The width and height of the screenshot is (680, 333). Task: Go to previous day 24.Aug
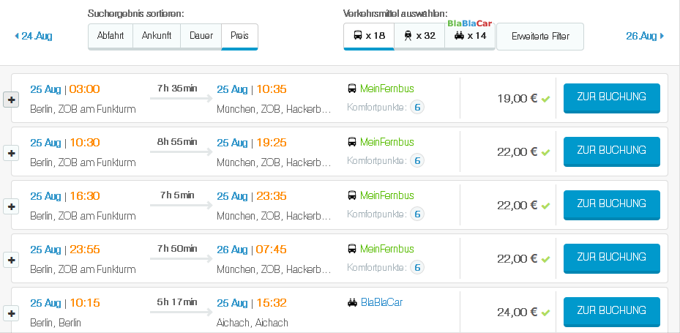pyautogui.click(x=33, y=36)
